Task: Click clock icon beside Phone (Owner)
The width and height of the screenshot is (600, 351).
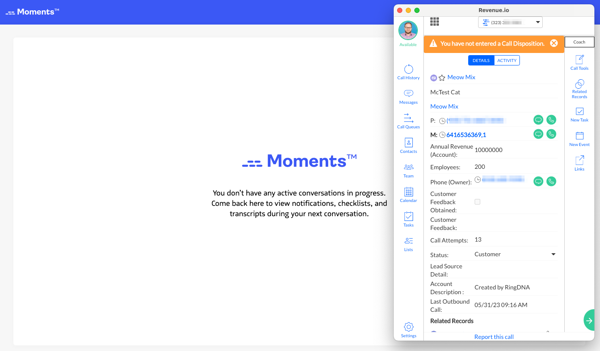Action: pos(478,179)
